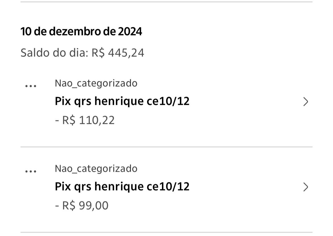The height and width of the screenshot is (236, 333).
Task: Click the daily balance value R$ 445,24
Action: [x=118, y=53]
